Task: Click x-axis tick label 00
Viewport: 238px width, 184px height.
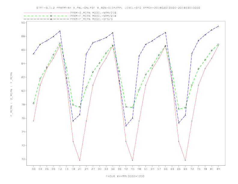Action: 34,169
